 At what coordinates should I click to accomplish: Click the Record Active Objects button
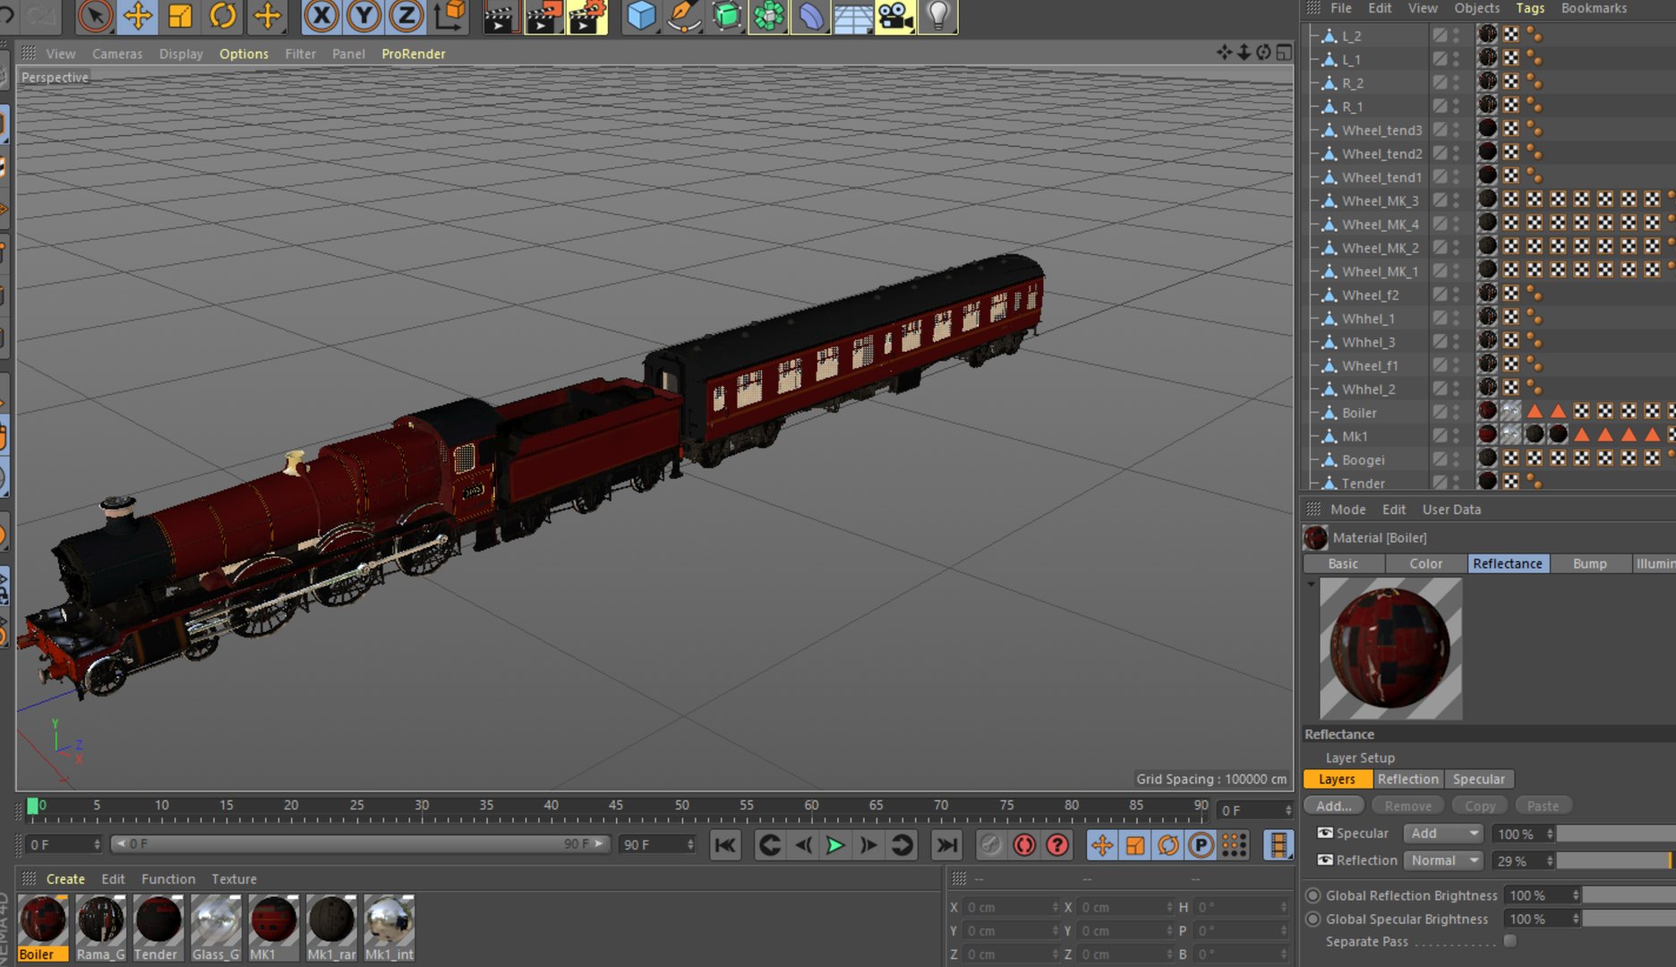(x=990, y=845)
